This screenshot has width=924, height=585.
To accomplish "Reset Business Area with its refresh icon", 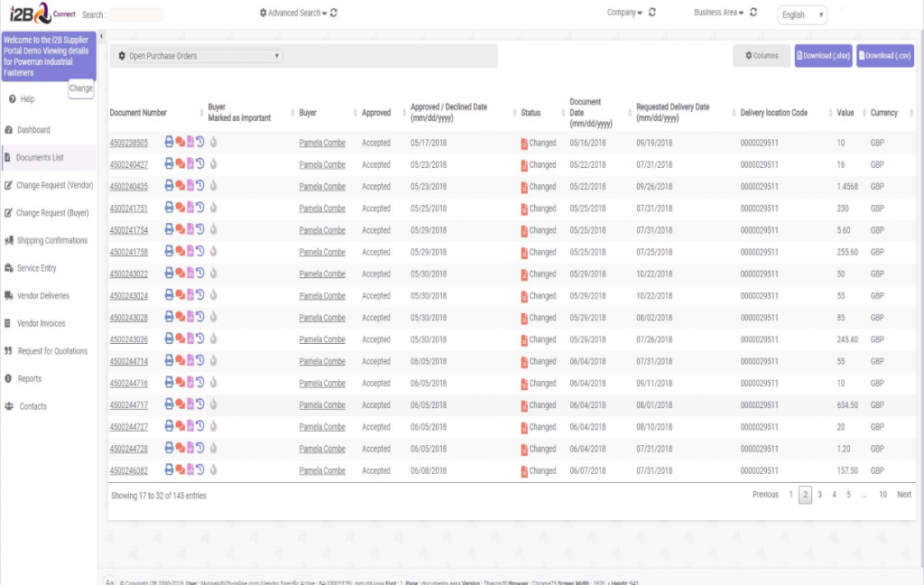I will pyautogui.click(x=753, y=14).
